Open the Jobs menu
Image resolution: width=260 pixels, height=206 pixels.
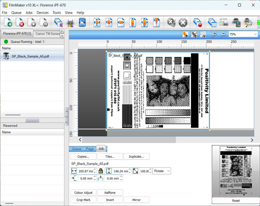[x=29, y=13]
